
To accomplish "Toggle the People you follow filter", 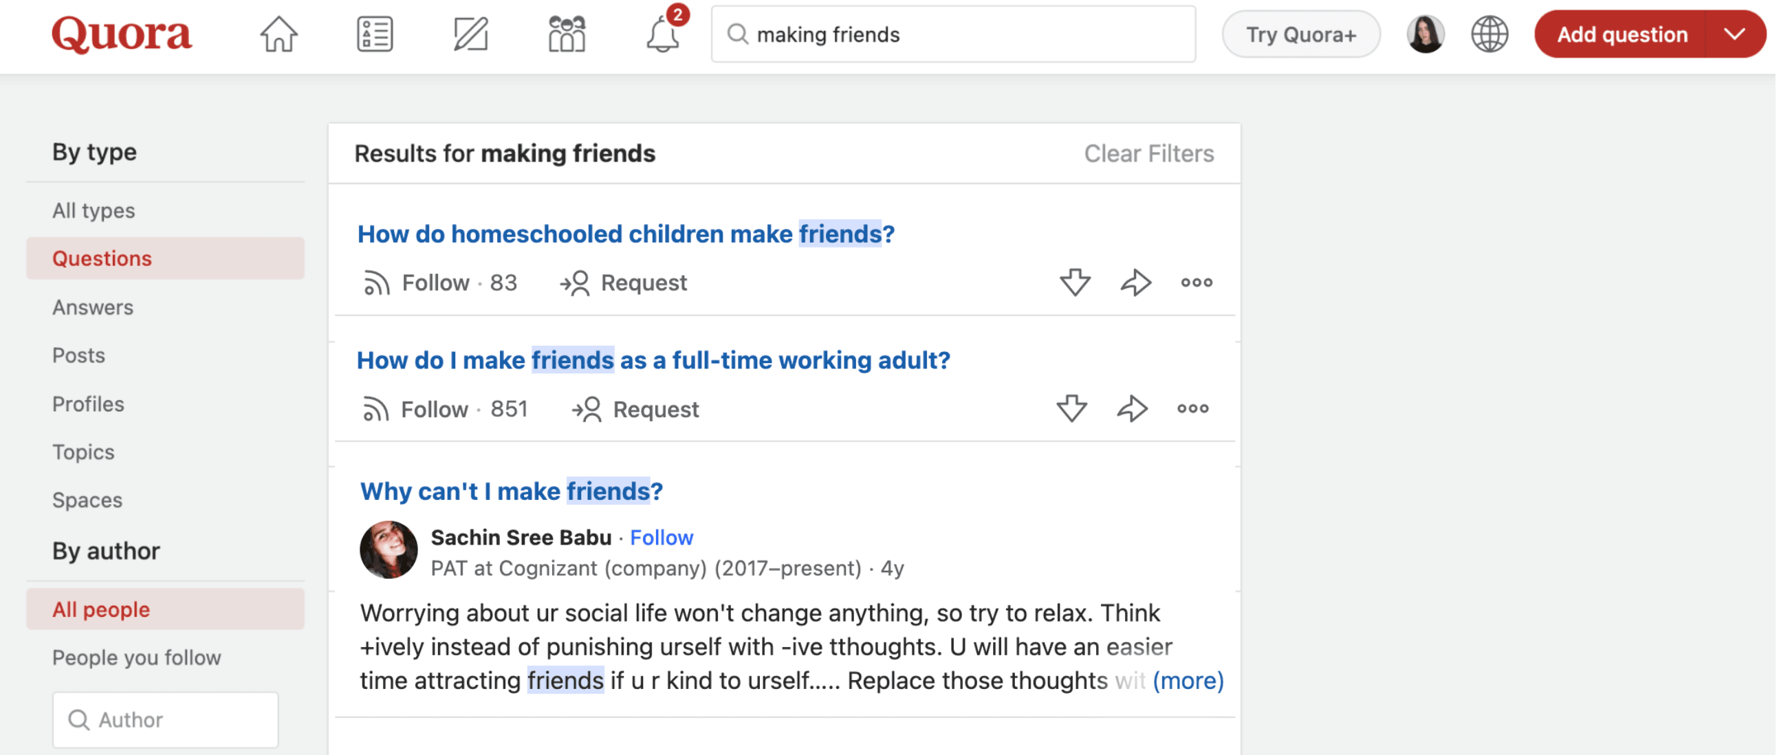I will (x=136, y=657).
